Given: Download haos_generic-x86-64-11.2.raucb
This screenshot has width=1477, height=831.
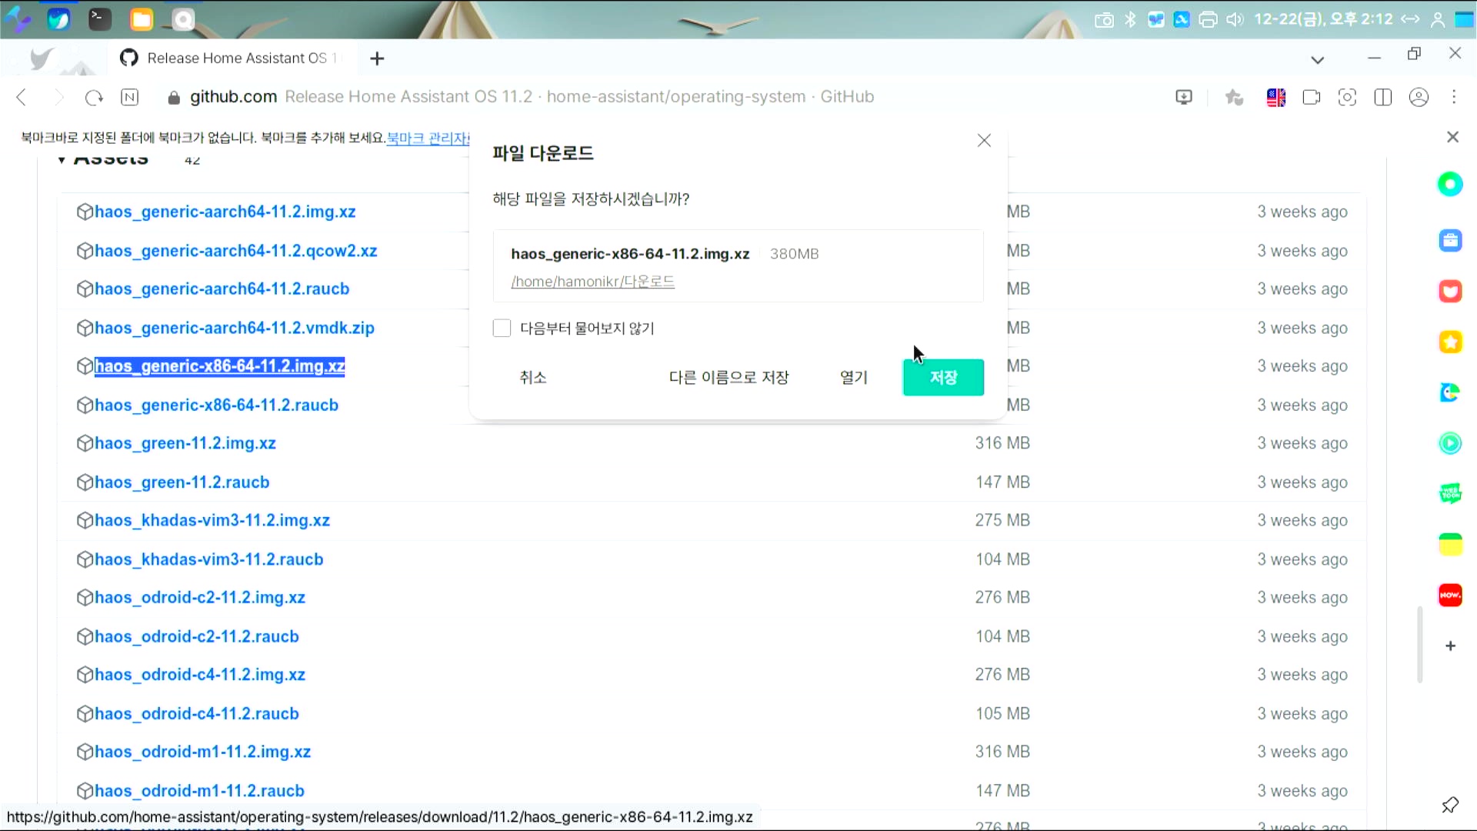Looking at the screenshot, I should pos(216,405).
